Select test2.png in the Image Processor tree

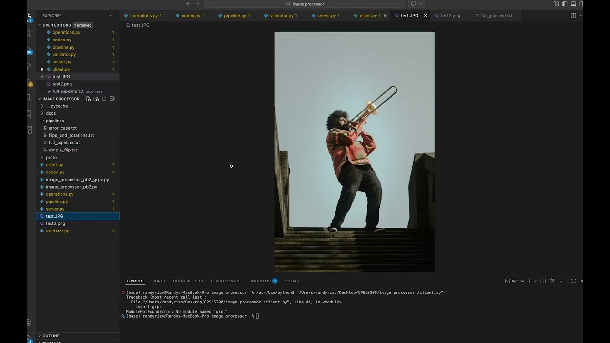pos(55,223)
